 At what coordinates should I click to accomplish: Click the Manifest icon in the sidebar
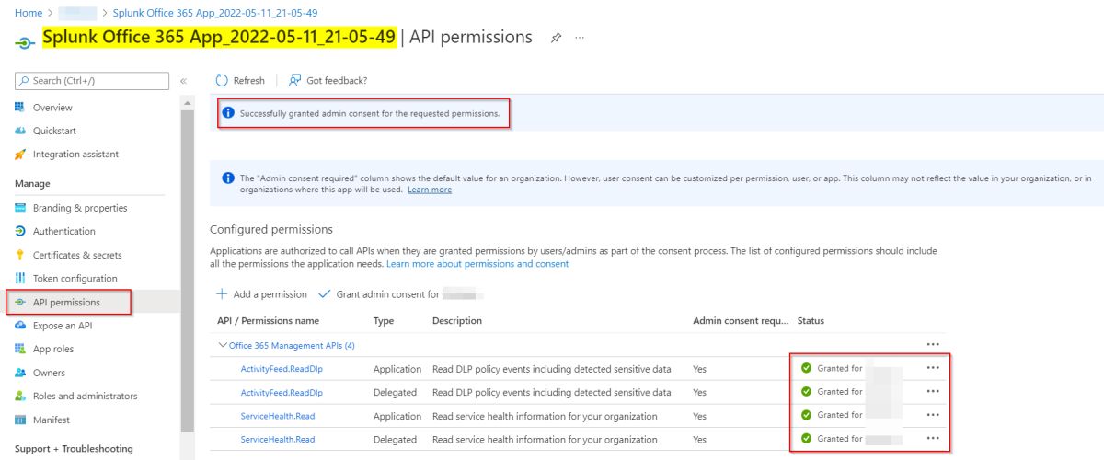click(20, 420)
